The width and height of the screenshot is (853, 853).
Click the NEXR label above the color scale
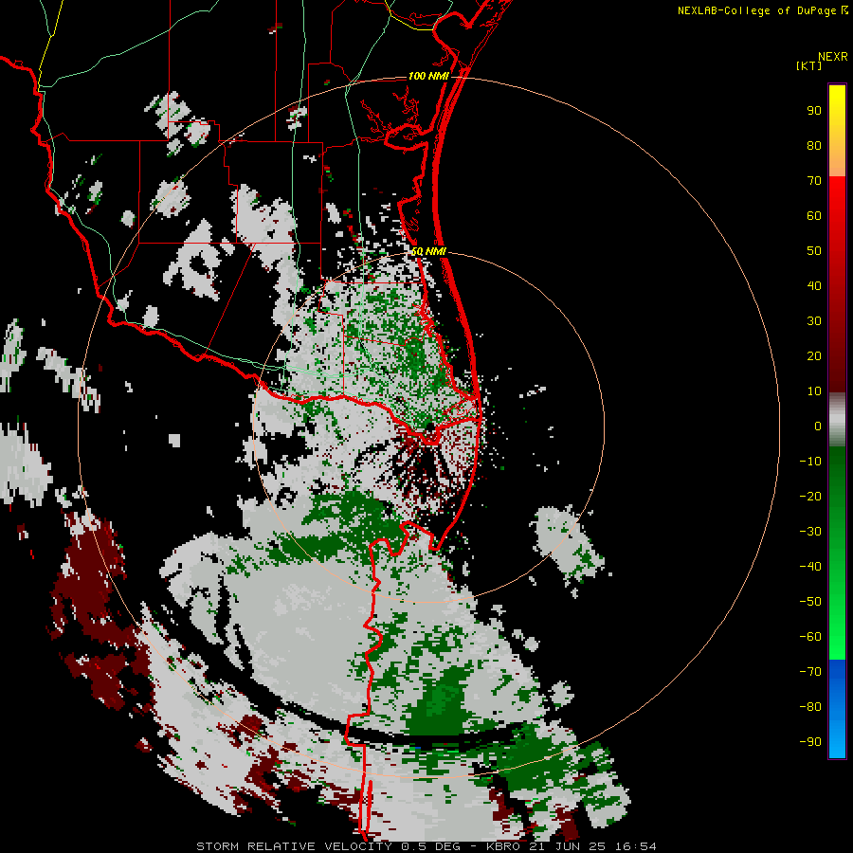[832, 57]
